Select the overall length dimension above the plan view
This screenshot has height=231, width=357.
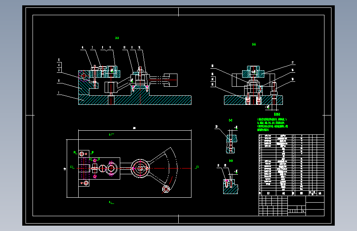point(135,129)
